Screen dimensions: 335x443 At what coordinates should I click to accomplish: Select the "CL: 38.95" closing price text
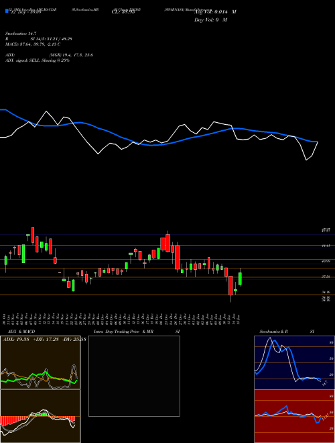(123, 12)
